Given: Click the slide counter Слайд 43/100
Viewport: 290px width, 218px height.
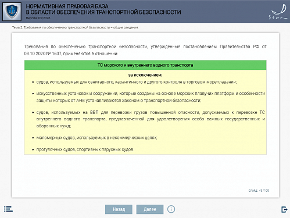Looking at the screenshot, I should pos(259,191).
